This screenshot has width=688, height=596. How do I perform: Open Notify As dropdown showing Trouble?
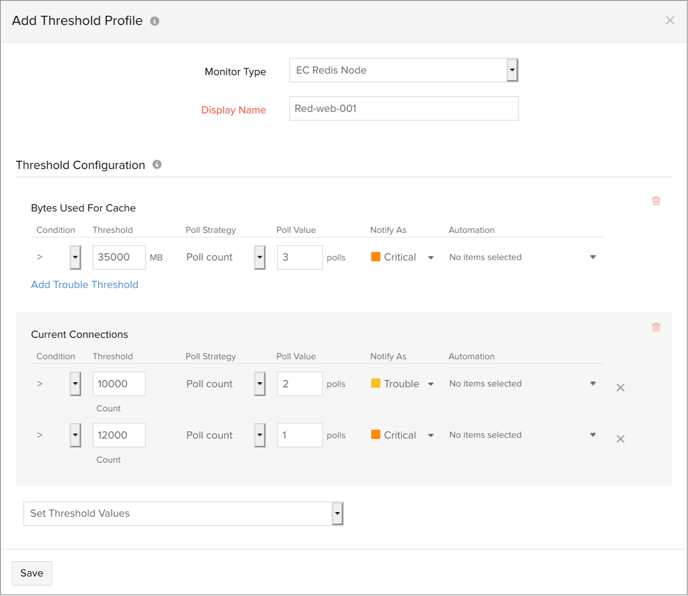point(430,383)
